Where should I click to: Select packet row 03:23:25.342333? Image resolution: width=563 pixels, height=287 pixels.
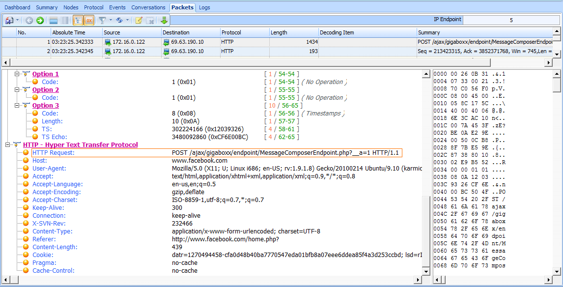pyautogui.click(x=277, y=42)
